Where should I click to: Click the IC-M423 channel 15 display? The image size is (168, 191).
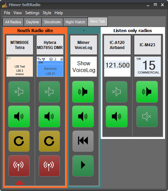(x=147, y=67)
